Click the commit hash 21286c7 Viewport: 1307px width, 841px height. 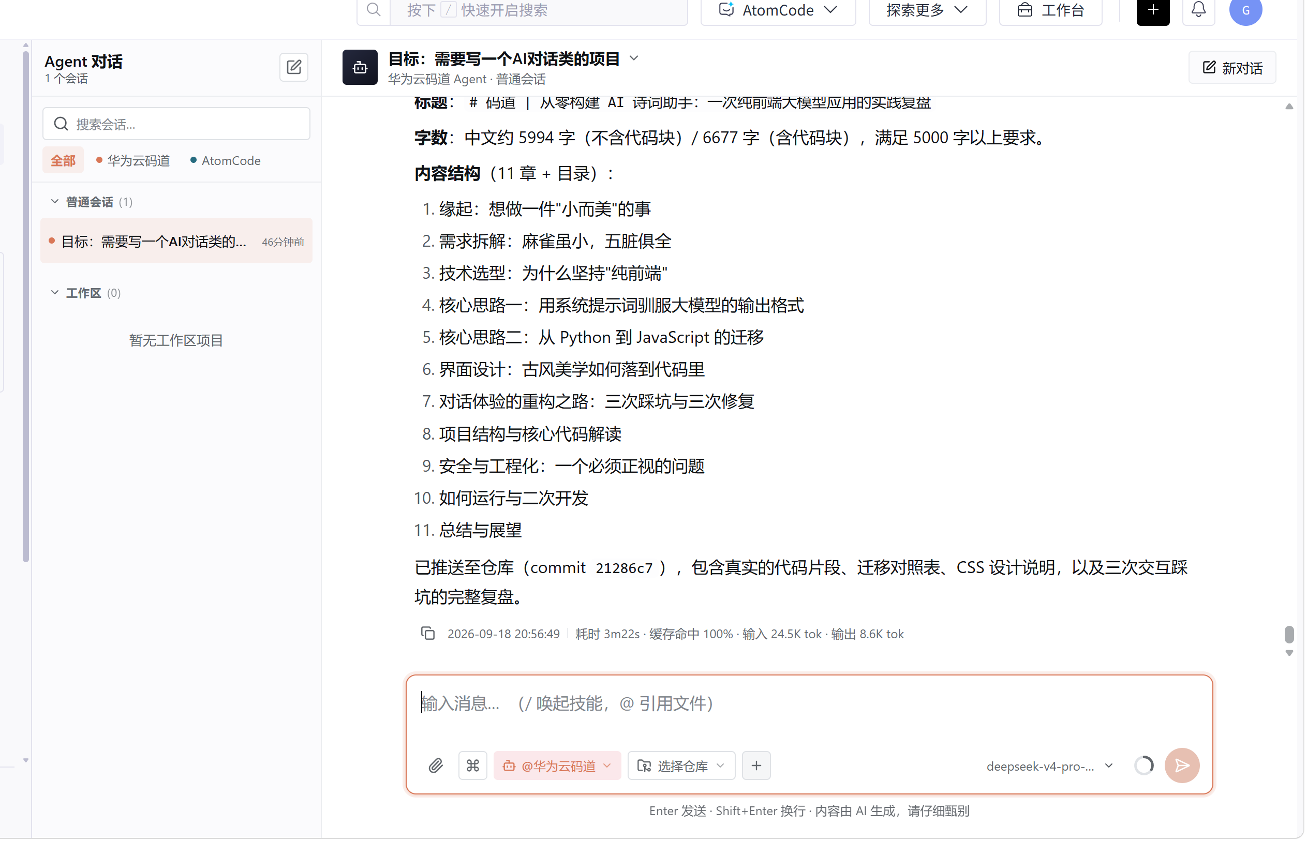pyautogui.click(x=625, y=569)
